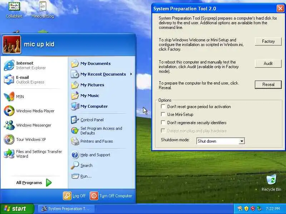Click the Audit button

coord(268,63)
